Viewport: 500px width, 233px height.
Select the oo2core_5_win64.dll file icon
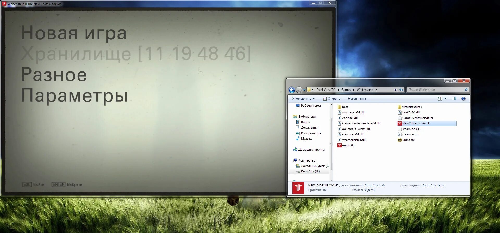(x=340, y=129)
